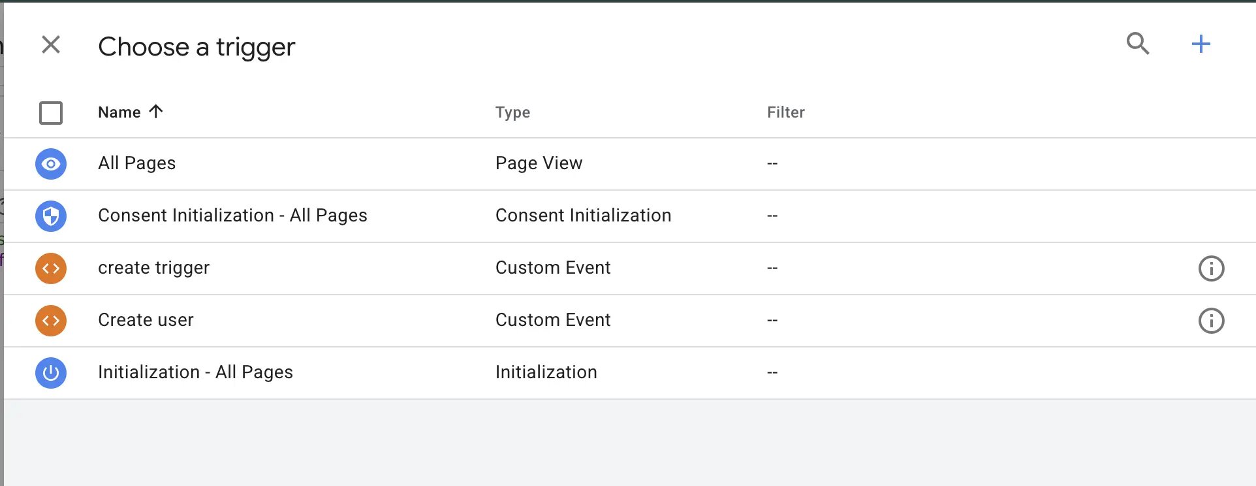Toggle the select-all checkbox in header
1256x486 pixels.
[x=51, y=112]
